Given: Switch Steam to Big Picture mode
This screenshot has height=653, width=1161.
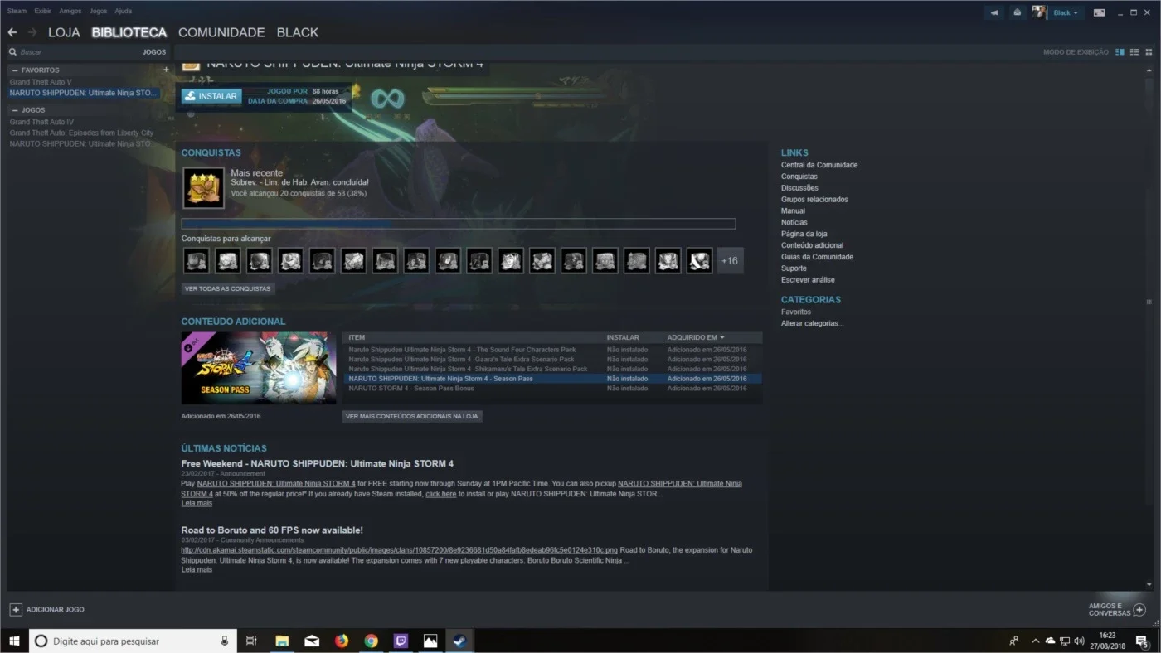Looking at the screenshot, I should [x=1099, y=12].
